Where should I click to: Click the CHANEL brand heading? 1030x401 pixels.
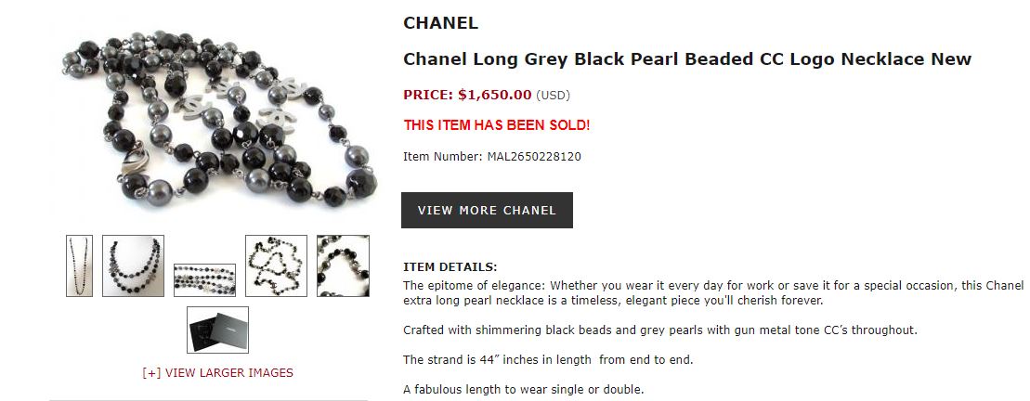point(440,23)
